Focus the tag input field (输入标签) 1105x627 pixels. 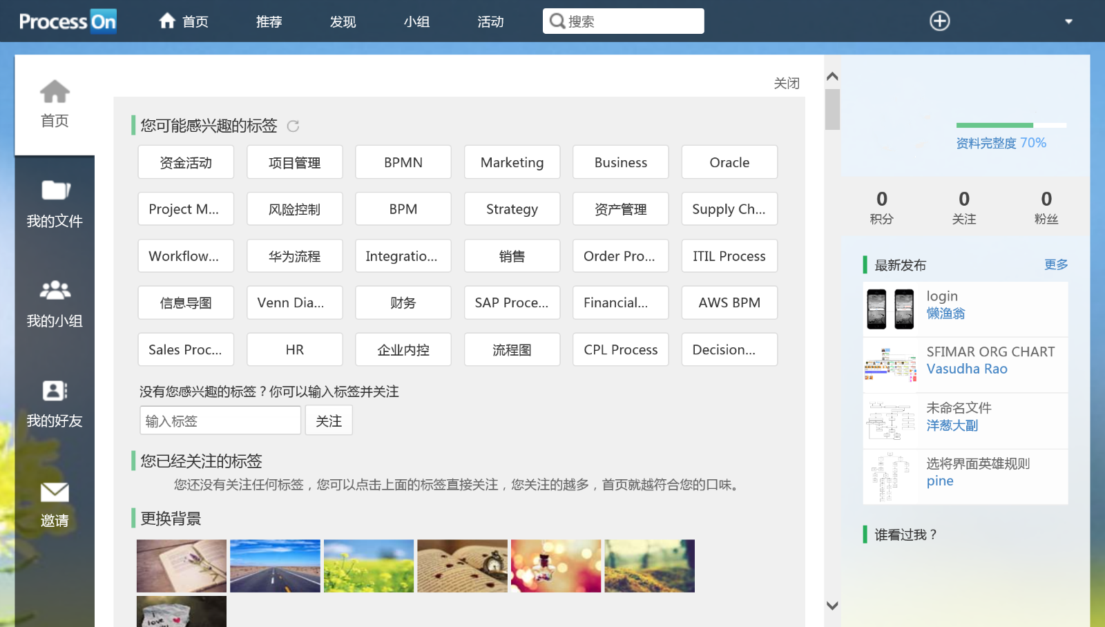220,421
